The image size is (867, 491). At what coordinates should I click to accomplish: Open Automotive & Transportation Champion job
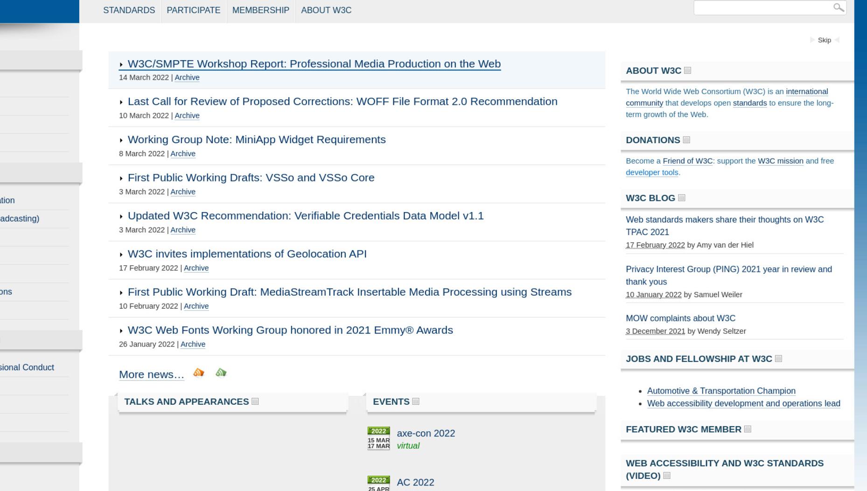pos(721,391)
